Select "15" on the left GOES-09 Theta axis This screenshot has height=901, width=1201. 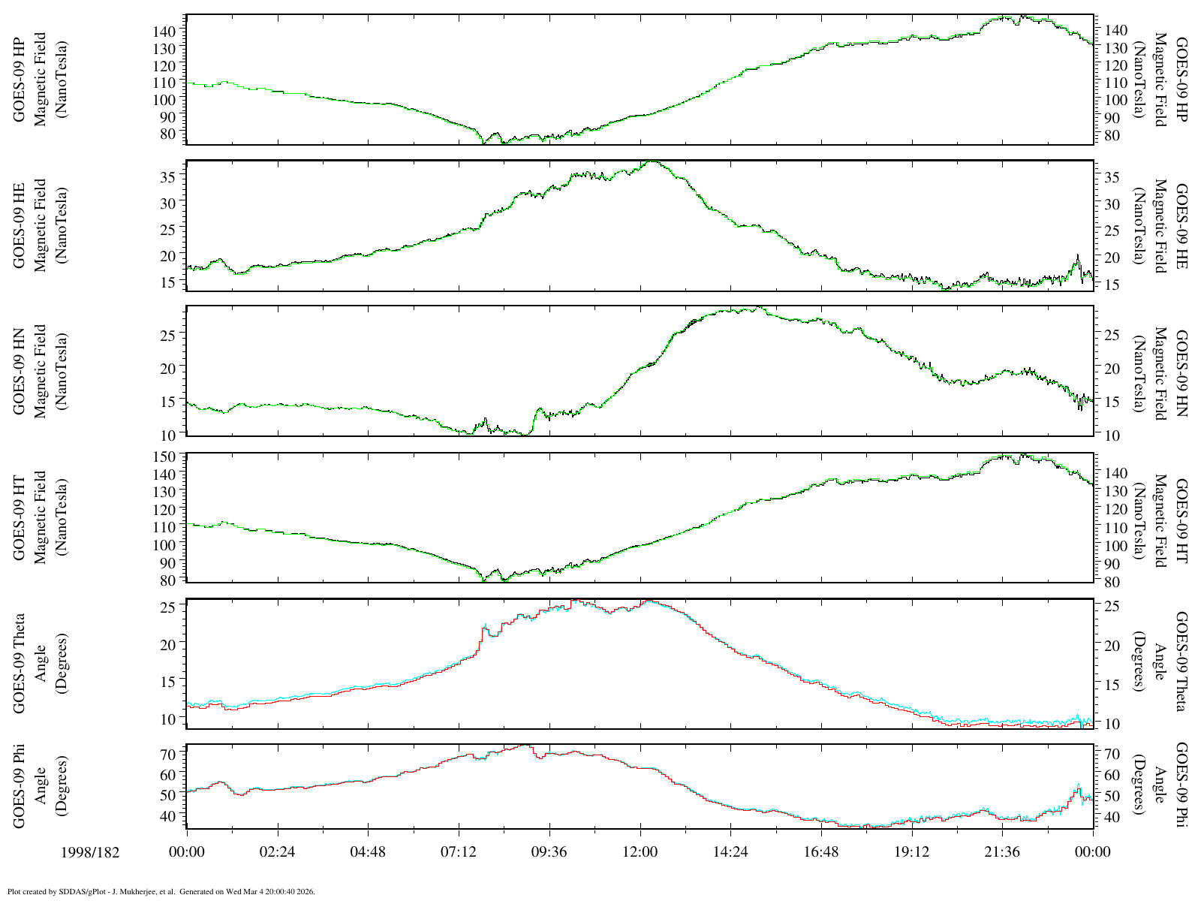[167, 681]
